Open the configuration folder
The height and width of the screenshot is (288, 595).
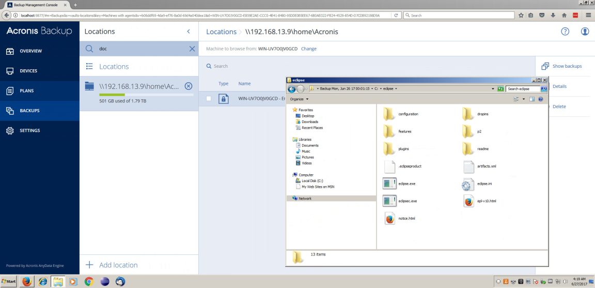(389, 114)
